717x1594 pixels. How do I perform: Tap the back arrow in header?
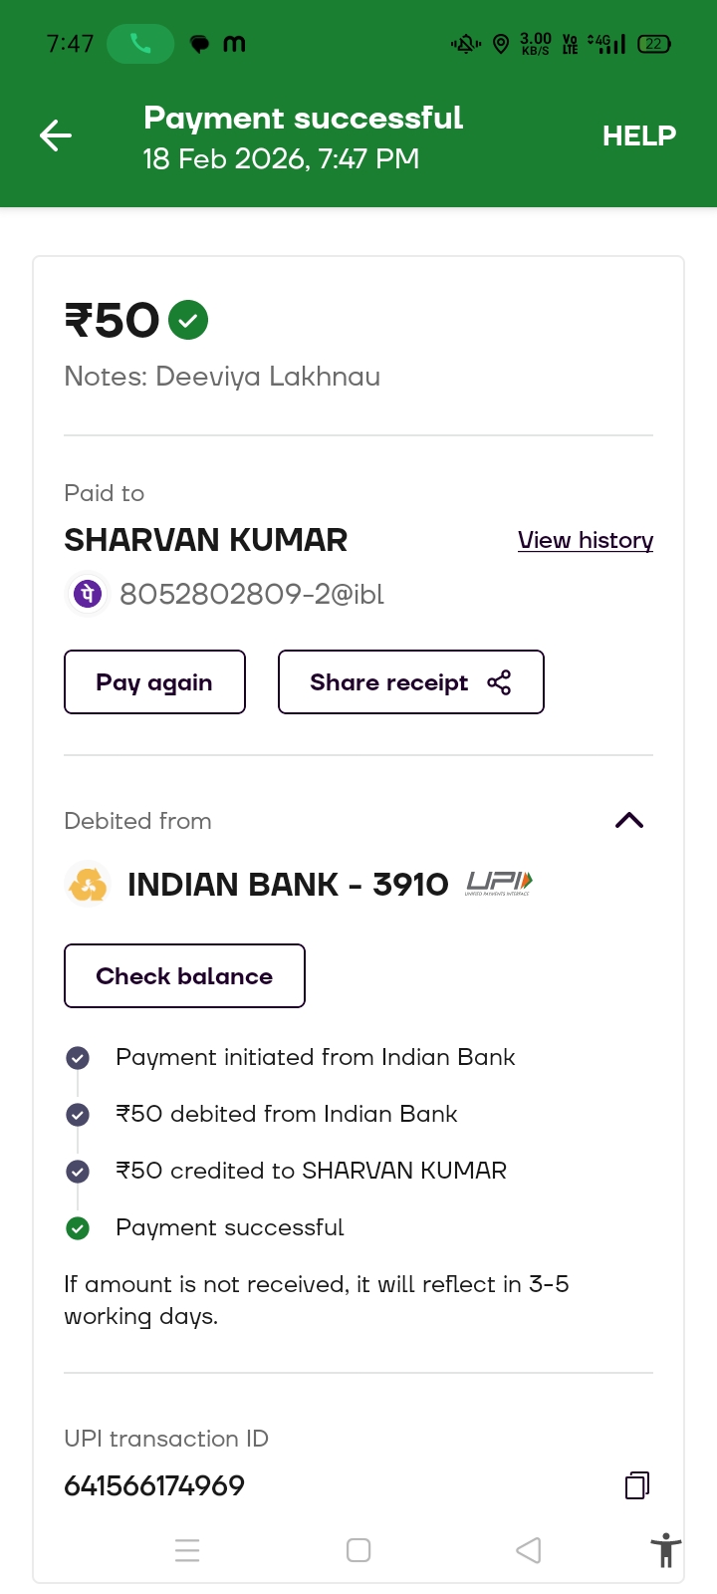click(56, 135)
